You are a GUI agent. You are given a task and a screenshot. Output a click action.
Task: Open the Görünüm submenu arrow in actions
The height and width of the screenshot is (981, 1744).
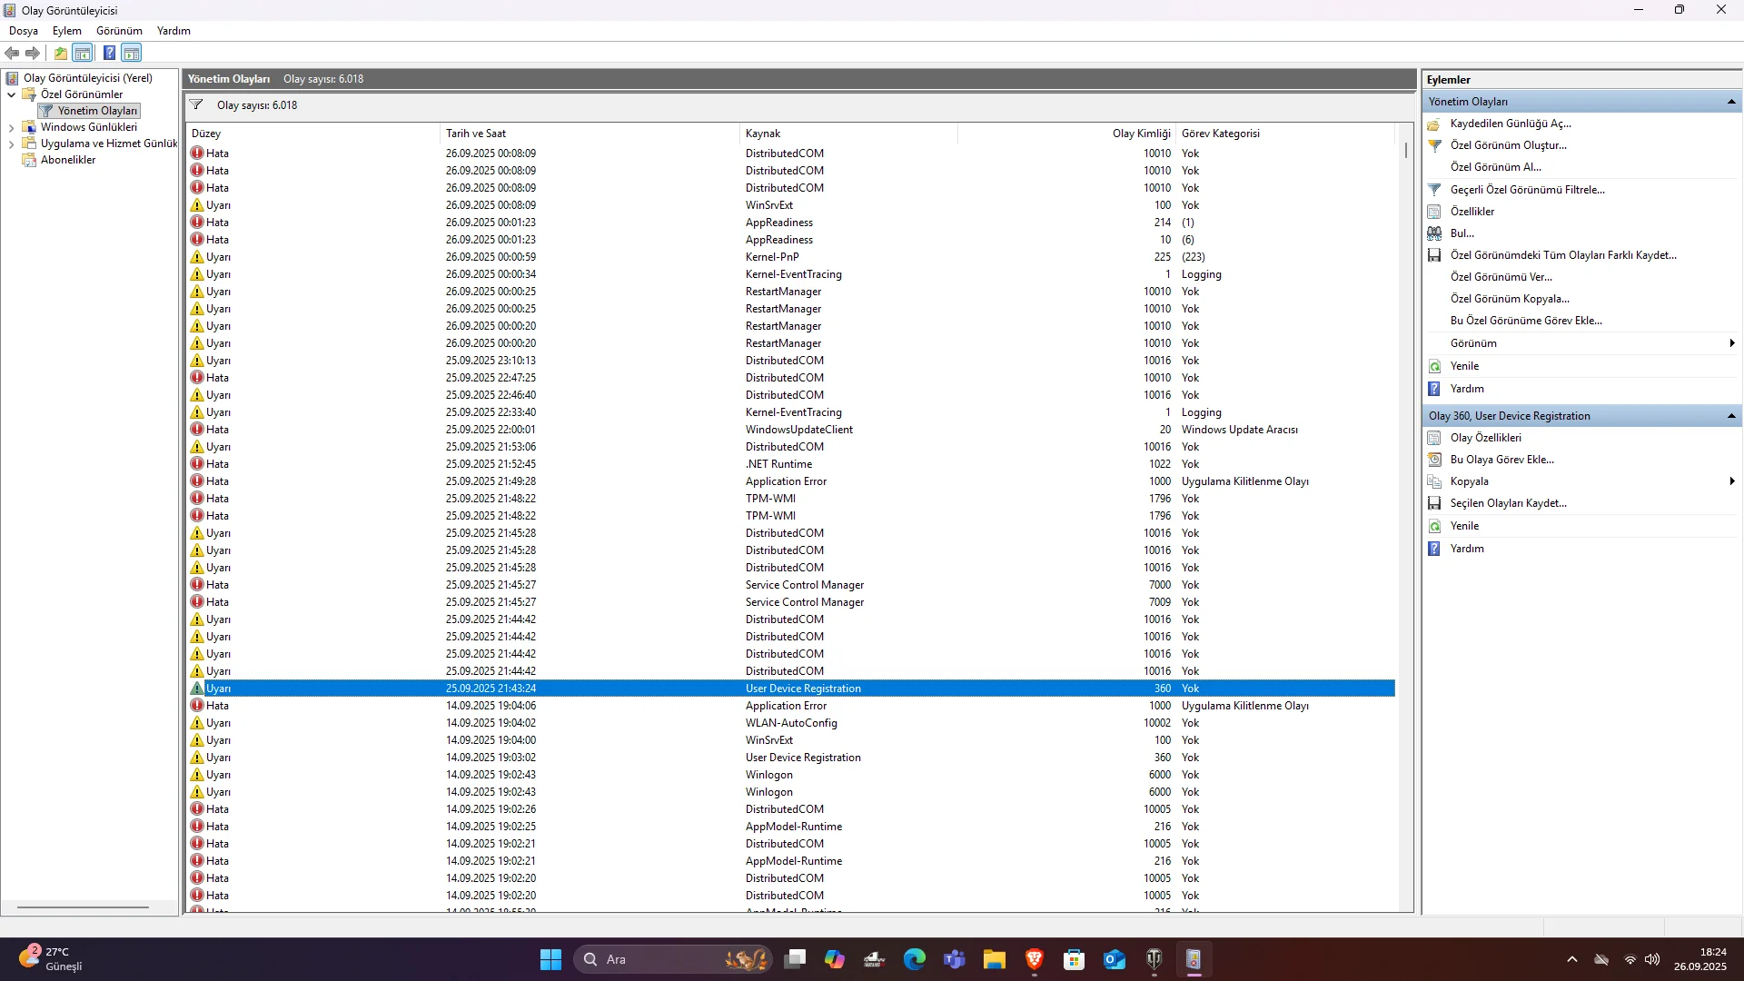coord(1732,343)
